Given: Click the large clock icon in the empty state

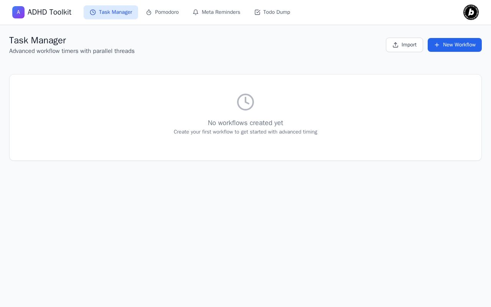Looking at the screenshot, I should point(245,102).
